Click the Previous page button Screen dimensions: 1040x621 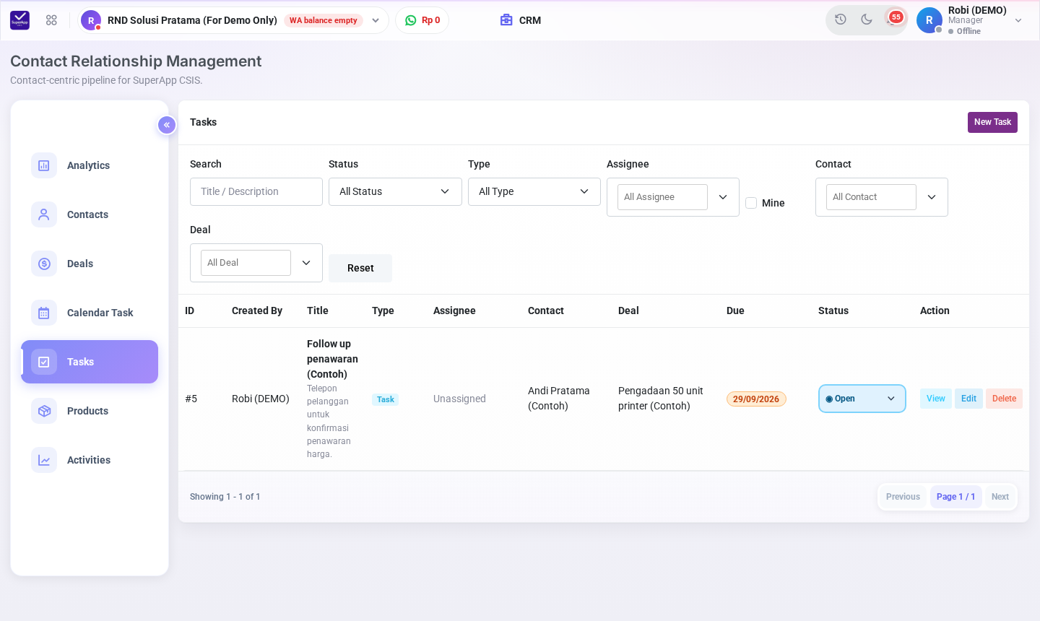(x=903, y=497)
